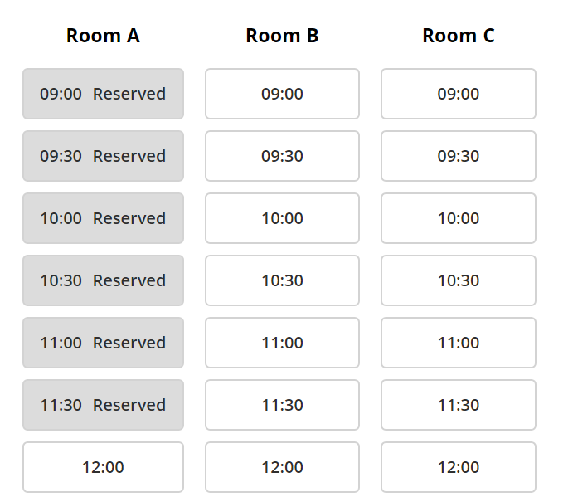This screenshot has width=573, height=497.
Task: Reserve Room B at 11:30
Action: pyautogui.click(x=282, y=404)
